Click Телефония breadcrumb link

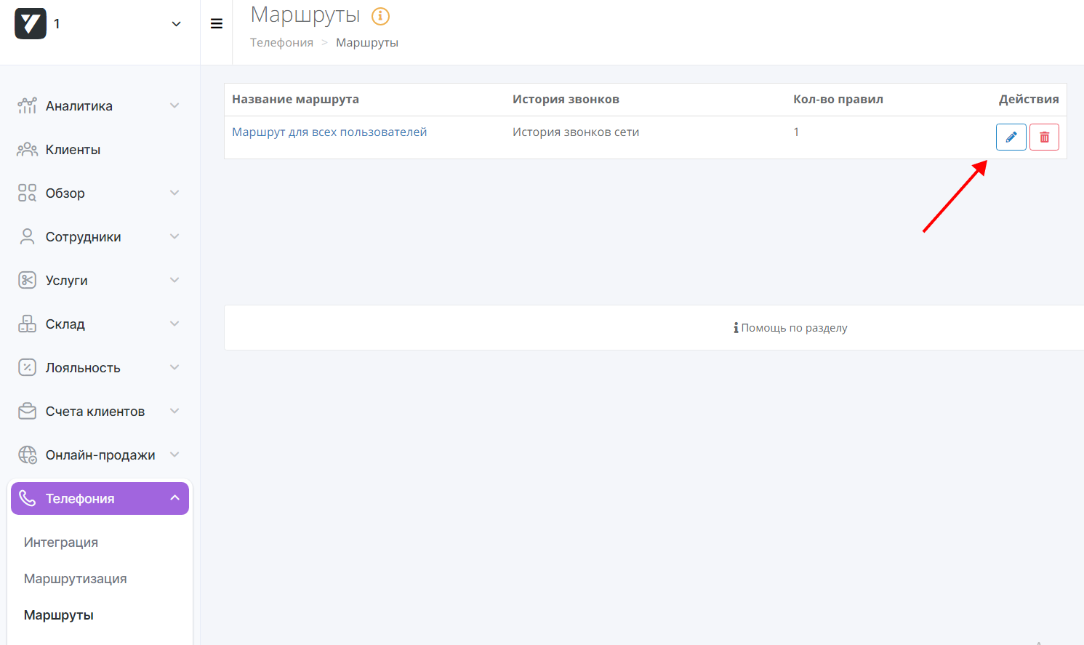281,43
